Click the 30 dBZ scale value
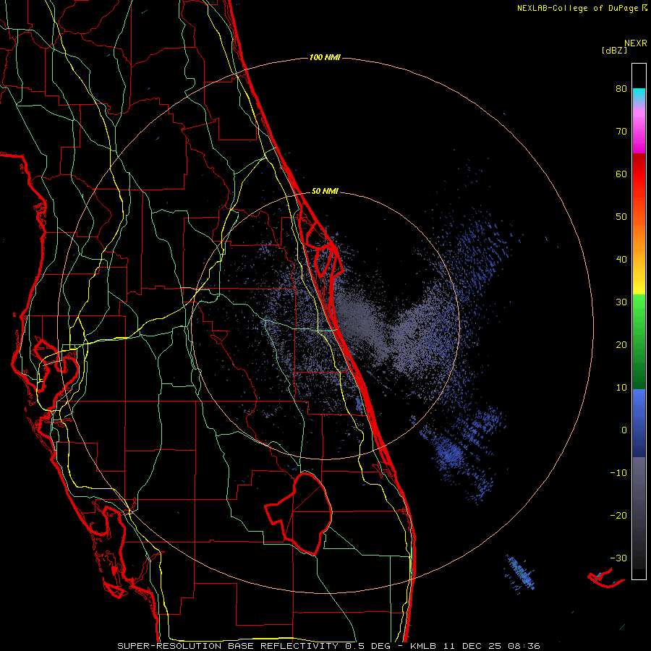Viewport: 651px width, 651px height. pos(621,302)
